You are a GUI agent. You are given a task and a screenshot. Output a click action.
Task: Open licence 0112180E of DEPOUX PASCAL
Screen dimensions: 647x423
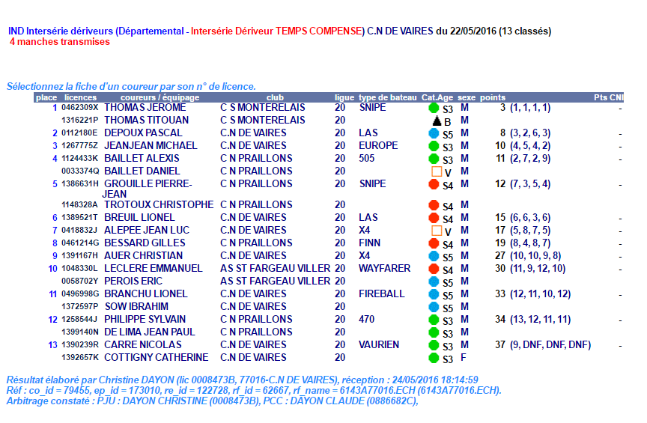(x=80, y=133)
